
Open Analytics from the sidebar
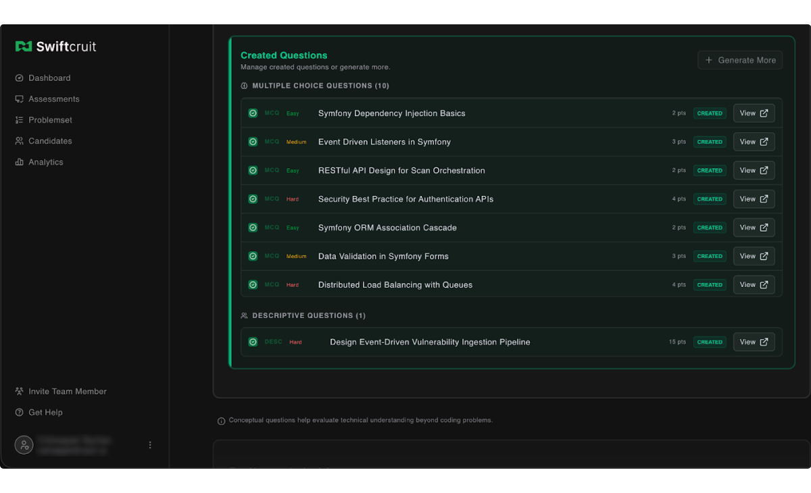click(46, 162)
